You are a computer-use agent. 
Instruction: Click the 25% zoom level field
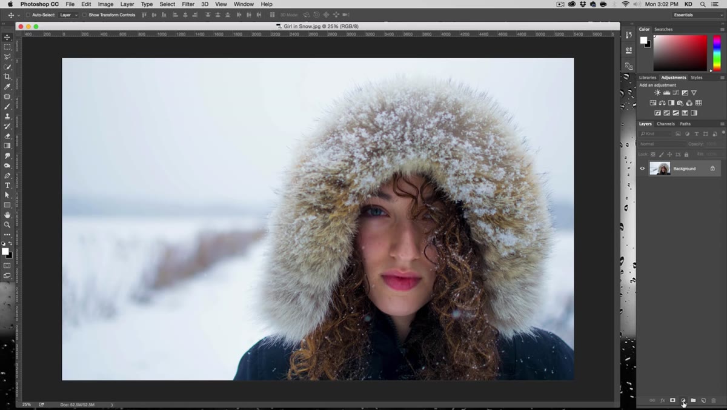[27, 405]
